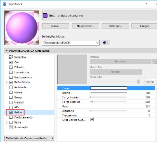Click the Raio value 0,1
This screenshot has width=157, height=142.
pos(148,106)
